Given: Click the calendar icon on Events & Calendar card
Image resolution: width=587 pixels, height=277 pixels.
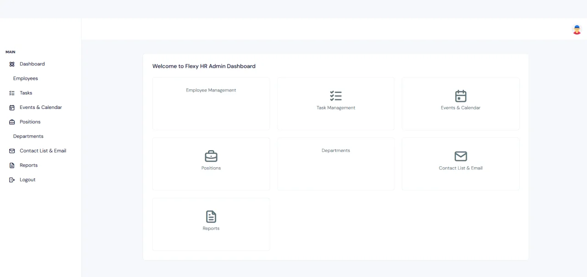Looking at the screenshot, I should tap(460, 96).
